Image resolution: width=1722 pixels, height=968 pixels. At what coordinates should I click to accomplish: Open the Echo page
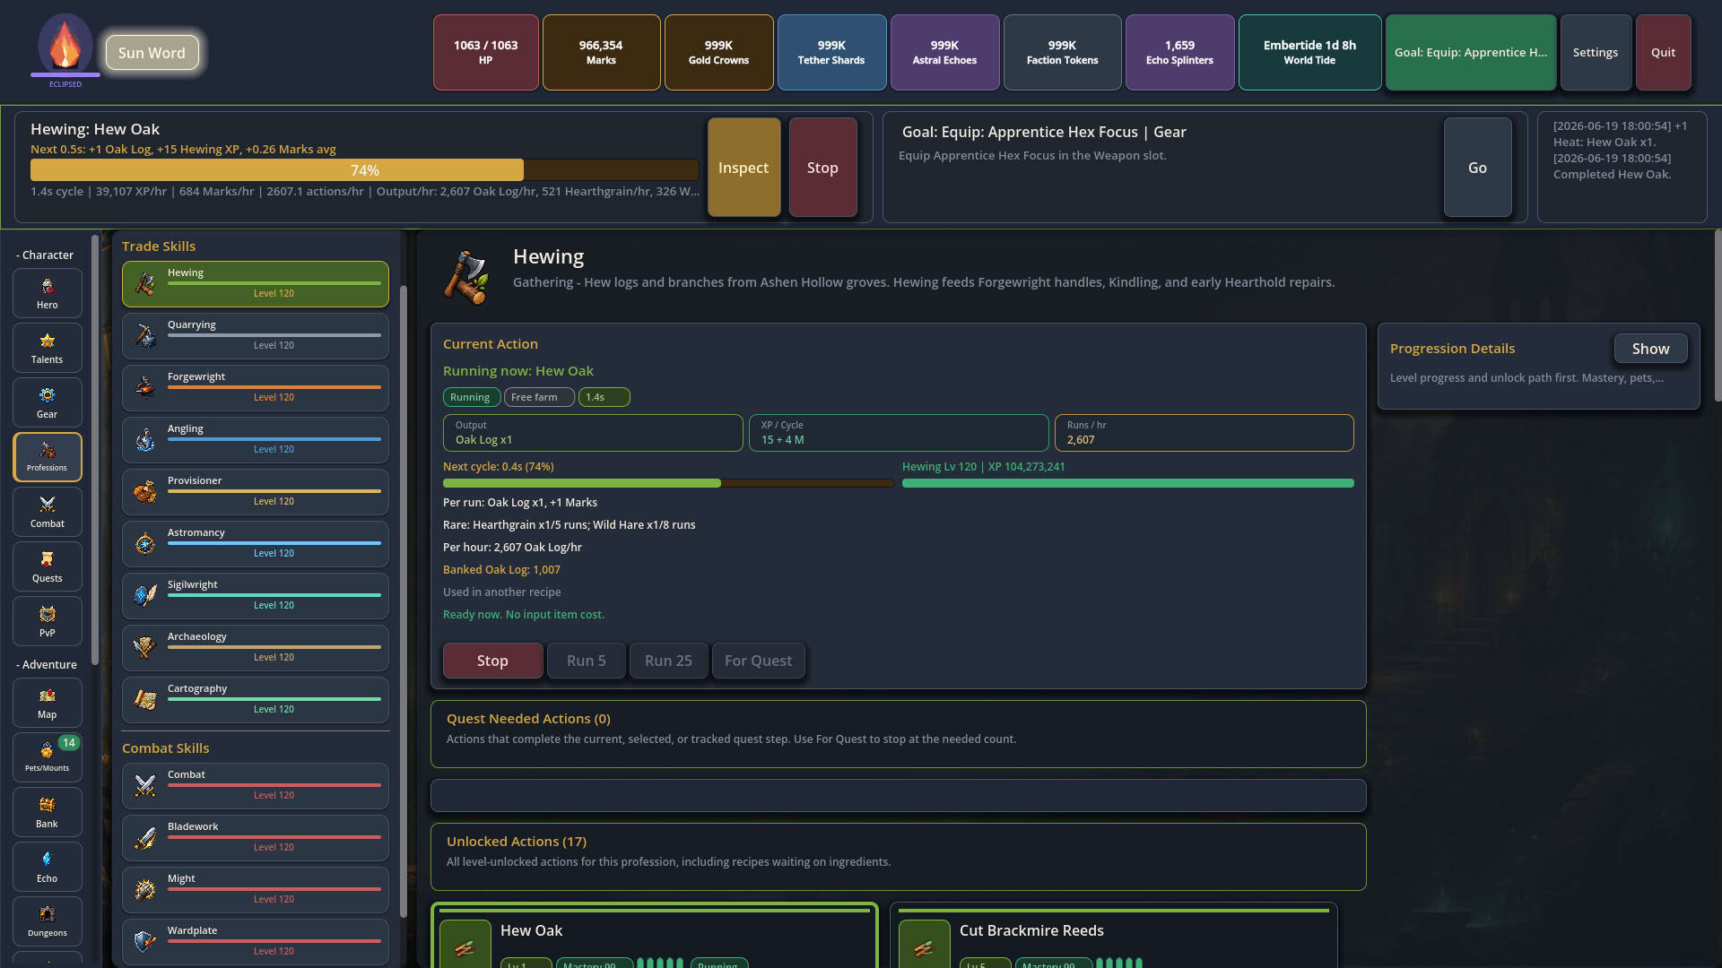point(48,867)
